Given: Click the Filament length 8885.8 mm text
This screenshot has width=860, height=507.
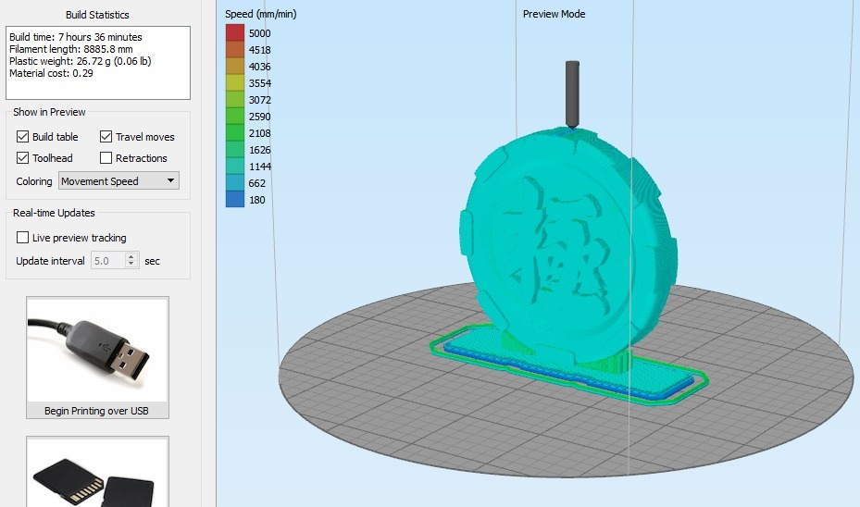Looking at the screenshot, I should point(71,49).
